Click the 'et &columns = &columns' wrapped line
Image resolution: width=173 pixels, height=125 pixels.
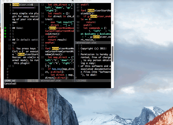96,34
